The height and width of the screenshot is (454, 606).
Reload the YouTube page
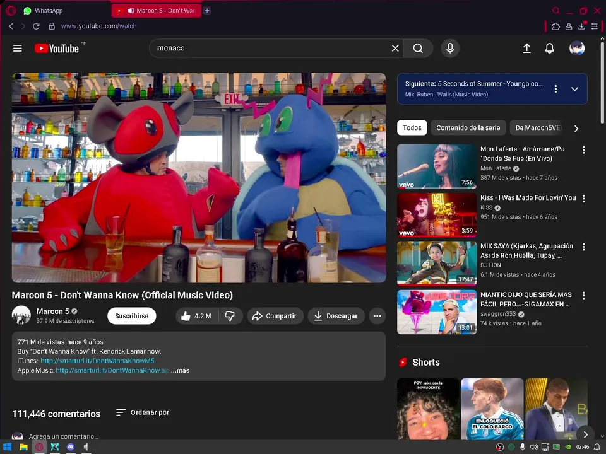tap(36, 26)
